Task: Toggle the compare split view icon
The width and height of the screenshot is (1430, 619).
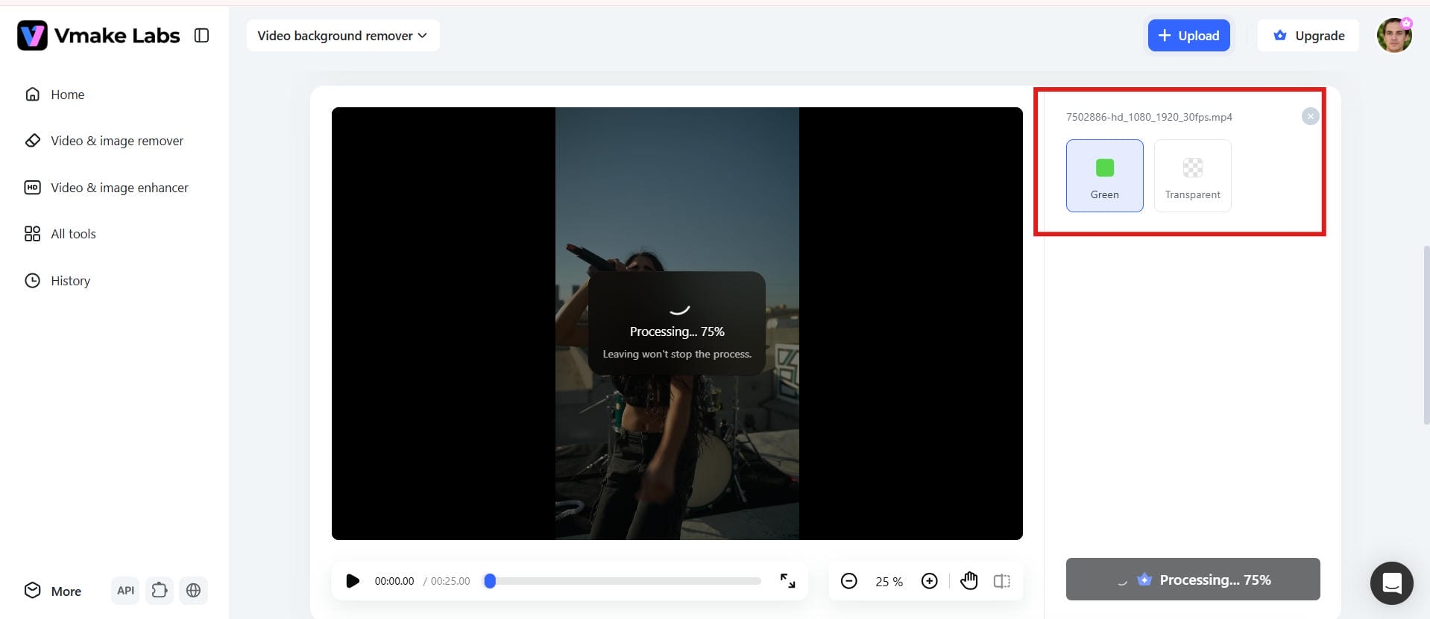Action: coord(1002,581)
